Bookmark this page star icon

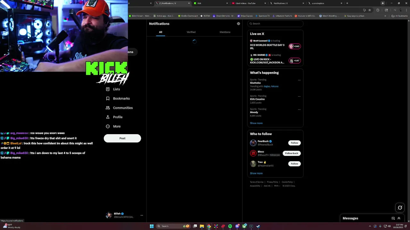coord(370,10)
